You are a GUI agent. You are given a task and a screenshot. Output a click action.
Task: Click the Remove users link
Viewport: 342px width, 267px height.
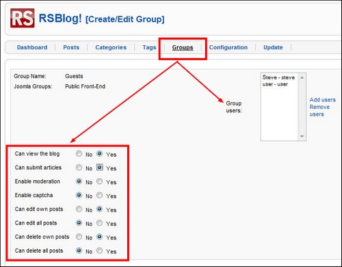(x=319, y=110)
